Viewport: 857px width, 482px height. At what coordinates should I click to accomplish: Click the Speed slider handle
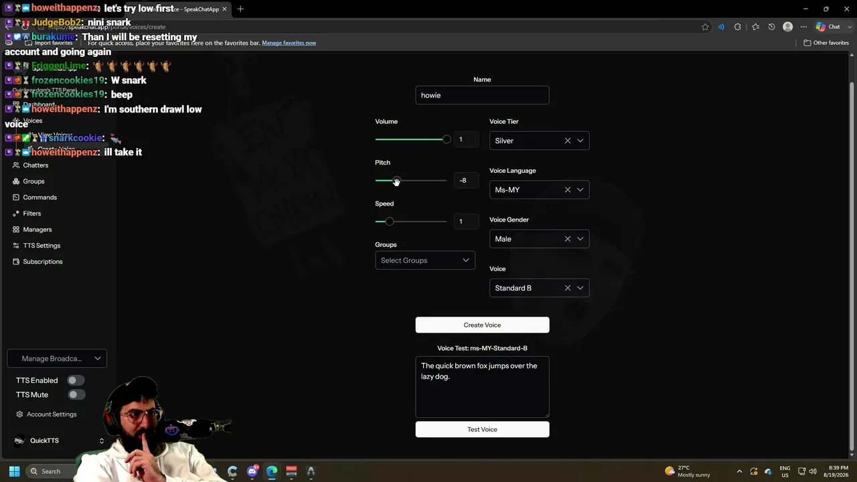coord(389,222)
